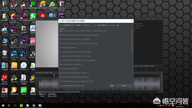Click the Windows Start button

tap(3, 105)
